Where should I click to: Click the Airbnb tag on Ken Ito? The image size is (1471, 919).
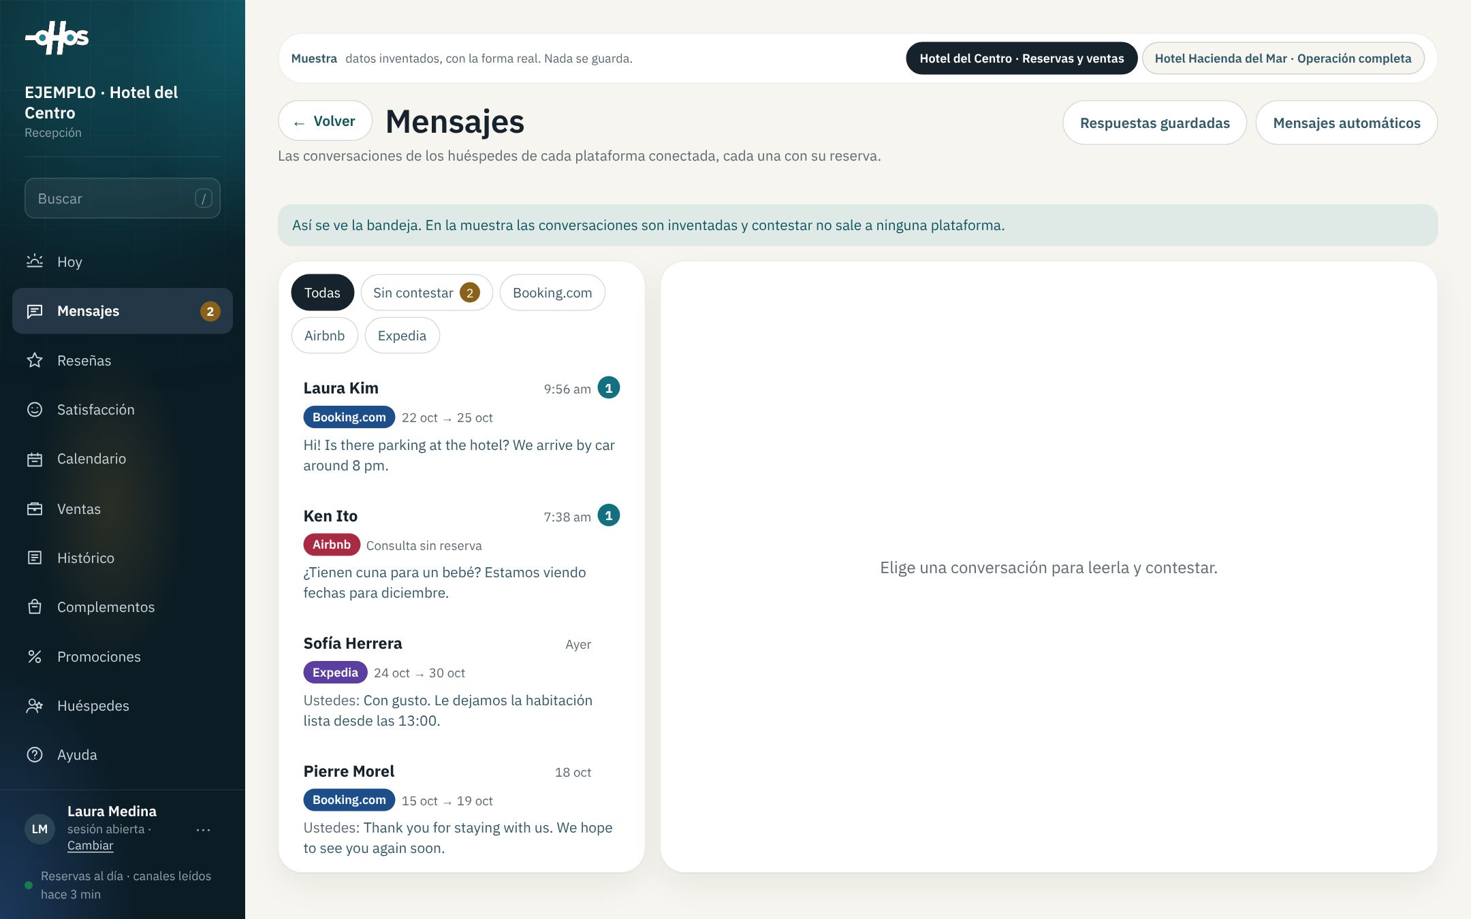click(x=332, y=545)
